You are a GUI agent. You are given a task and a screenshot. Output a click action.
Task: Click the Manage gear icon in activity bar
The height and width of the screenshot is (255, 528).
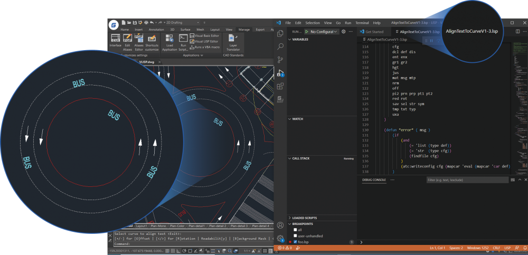(280, 238)
